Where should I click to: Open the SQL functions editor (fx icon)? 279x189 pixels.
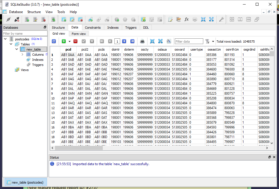(x=186, y=19)
